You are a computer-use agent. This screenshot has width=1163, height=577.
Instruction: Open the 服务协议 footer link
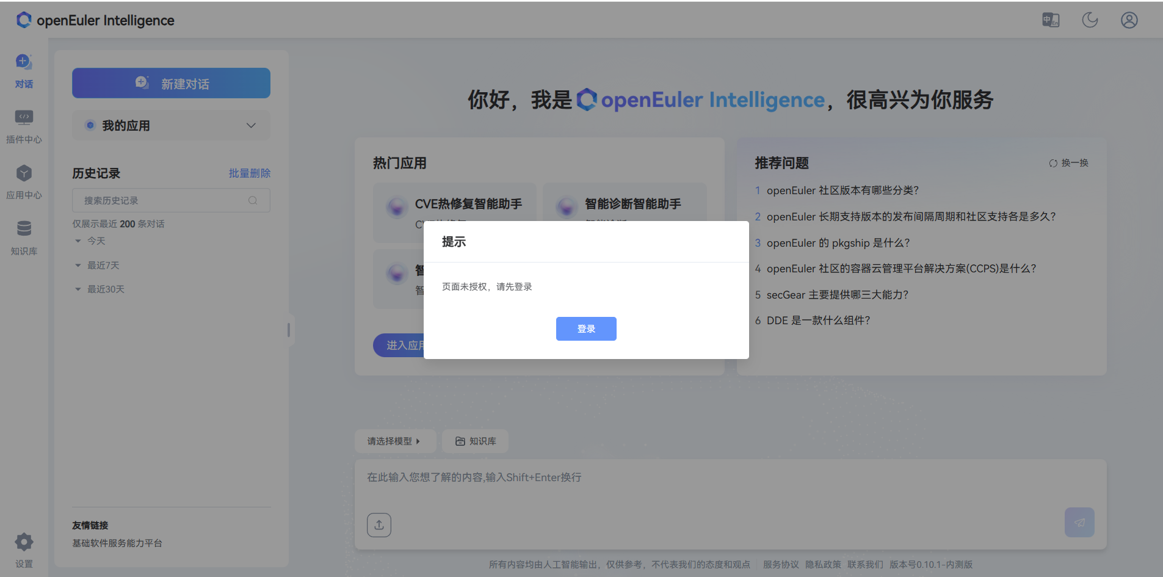click(x=781, y=565)
